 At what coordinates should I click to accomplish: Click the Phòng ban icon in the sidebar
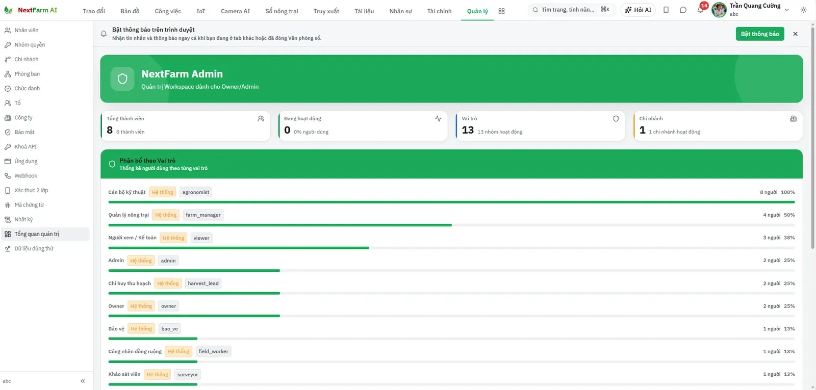(x=8, y=74)
